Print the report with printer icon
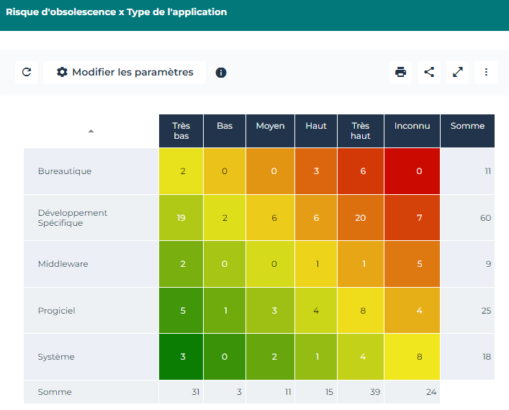The width and height of the screenshot is (509, 410). [401, 72]
